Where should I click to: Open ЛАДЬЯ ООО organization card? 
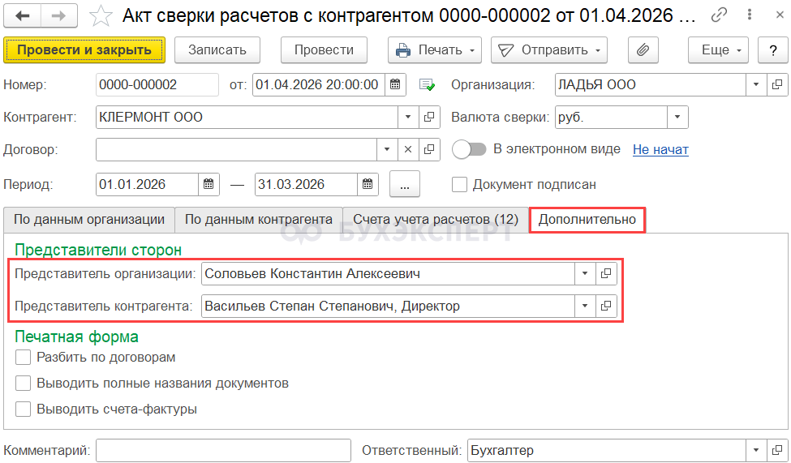777,84
